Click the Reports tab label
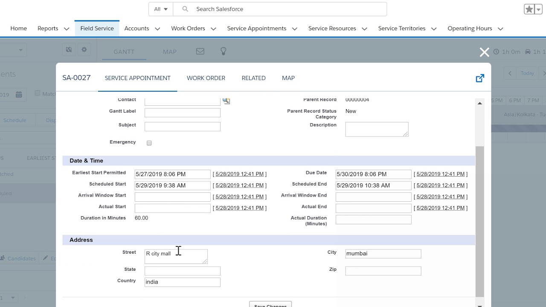The image size is (546, 307). 48,29
